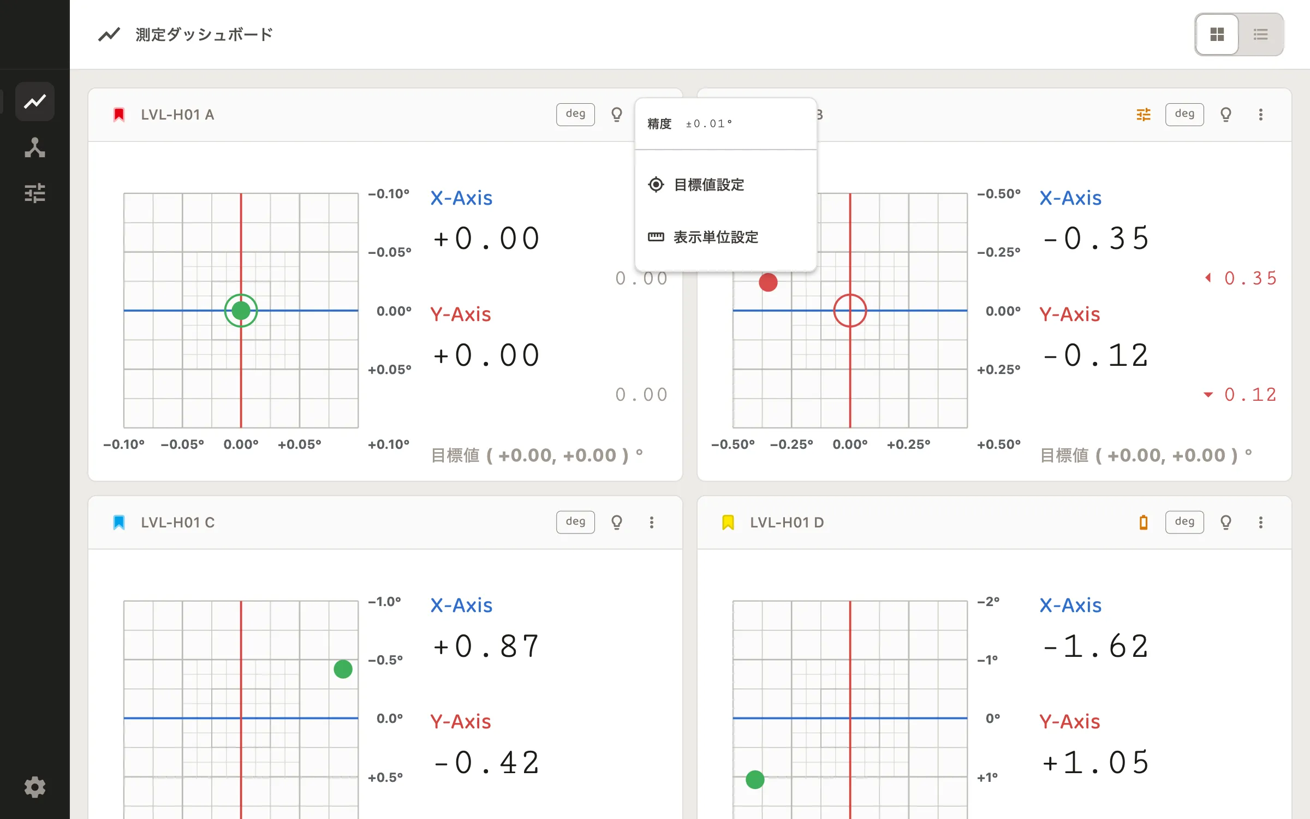Click Y-Axis value -0.42 on LVL-H01 C
The height and width of the screenshot is (819, 1310).
(486, 763)
